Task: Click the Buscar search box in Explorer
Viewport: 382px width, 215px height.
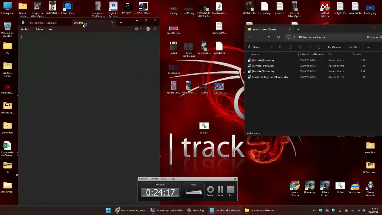Action: (374, 37)
